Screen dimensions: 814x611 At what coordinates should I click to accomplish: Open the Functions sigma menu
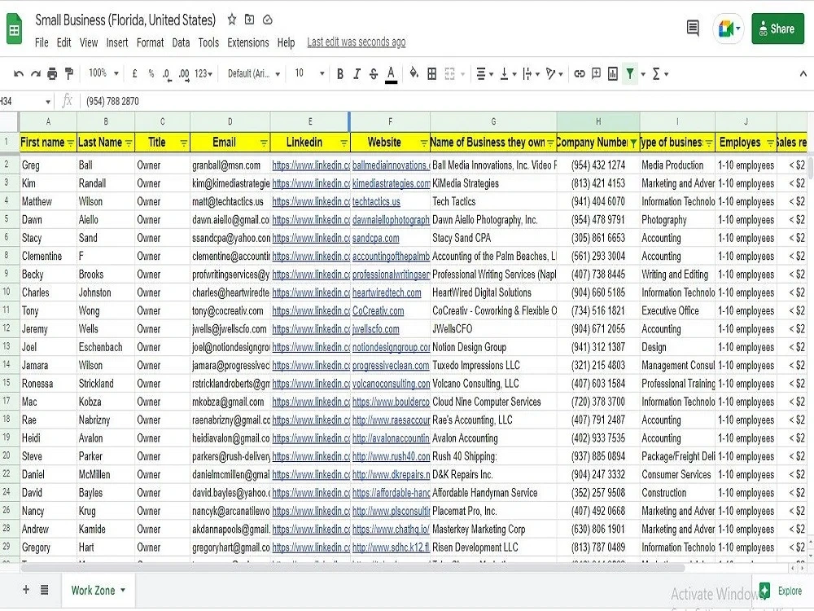[x=660, y=74]
